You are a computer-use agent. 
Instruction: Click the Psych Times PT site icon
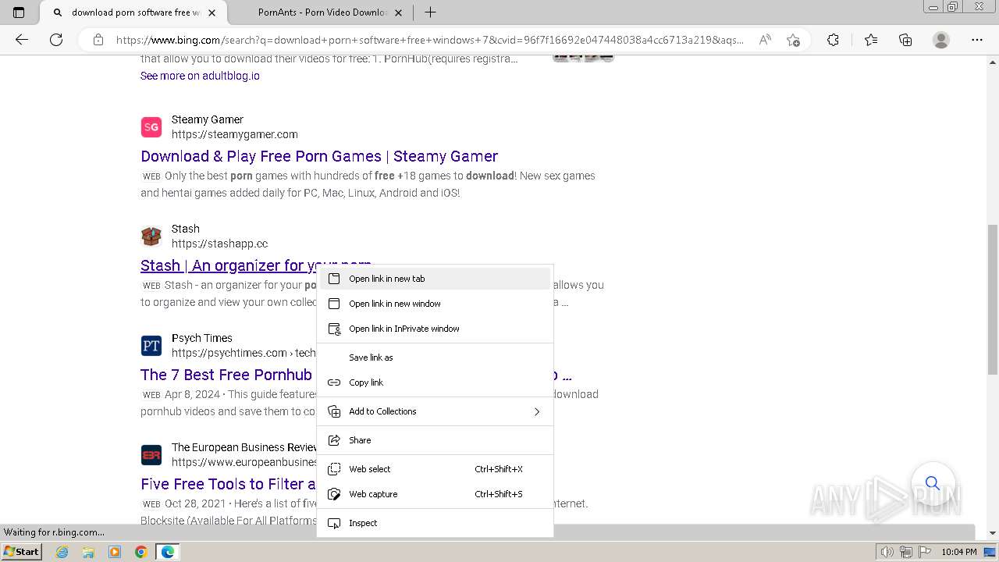point(151,345)
